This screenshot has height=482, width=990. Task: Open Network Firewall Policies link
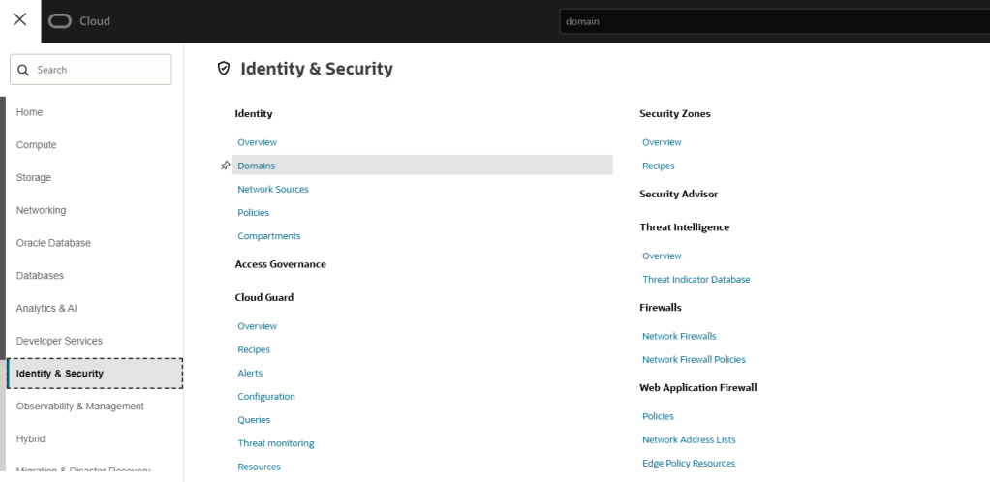point(694,360)
